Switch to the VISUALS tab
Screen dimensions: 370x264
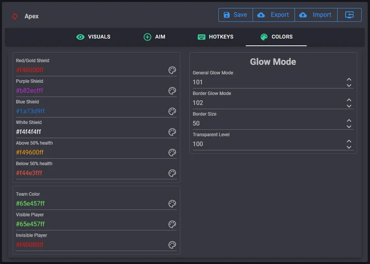pos(93,37)
